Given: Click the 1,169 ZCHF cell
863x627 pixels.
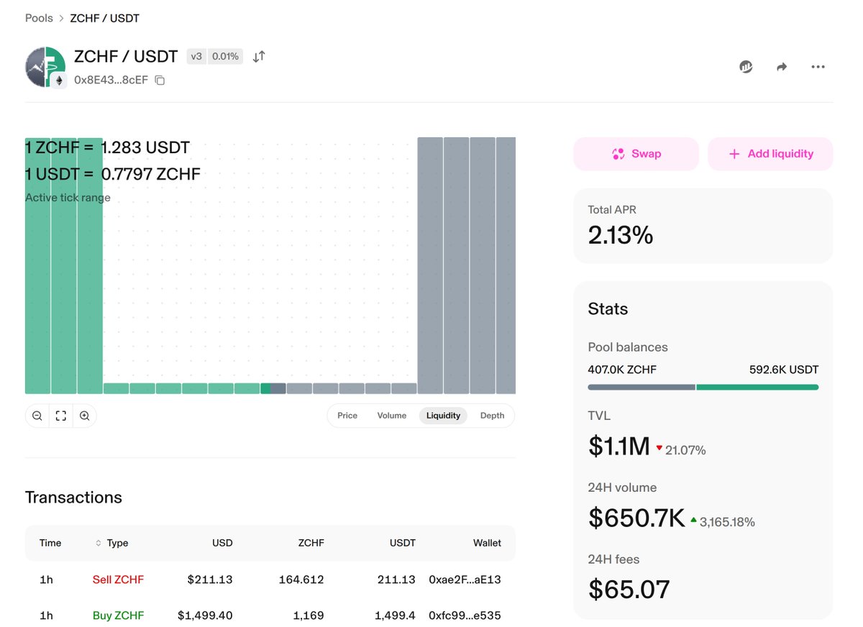Looking at the screenshot, I should [x=309, y=615].
